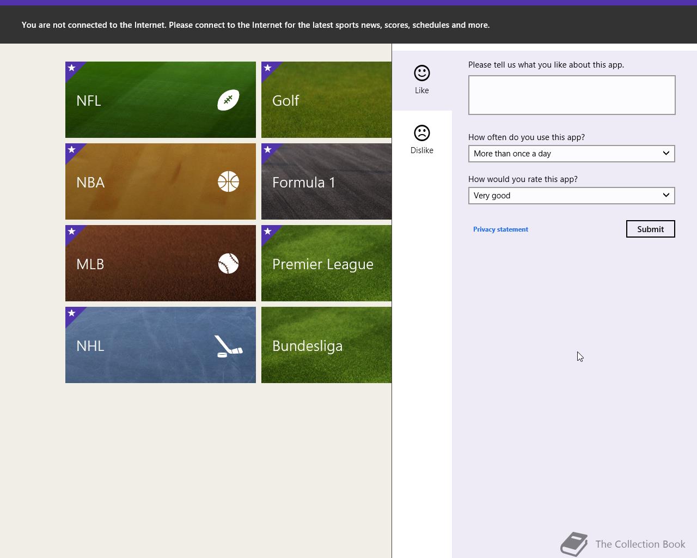Screen dimensions: 697x558
Task: Open the Golf sport tile
Action: 326,100
